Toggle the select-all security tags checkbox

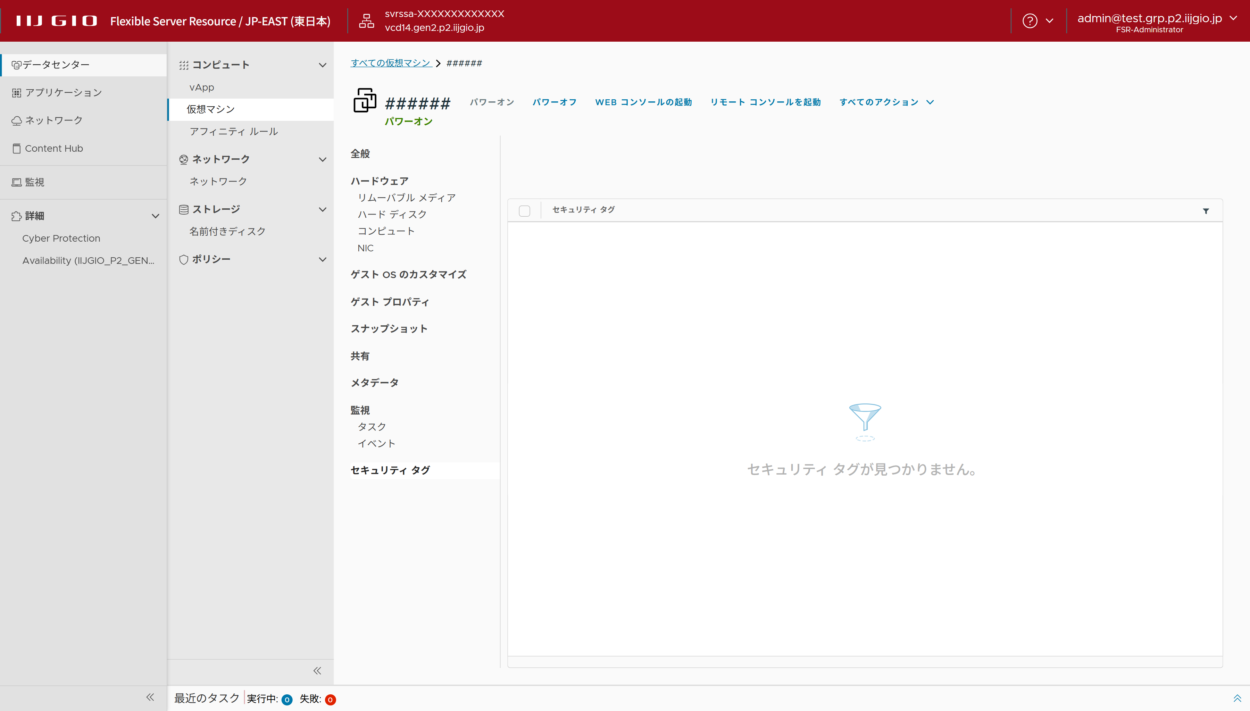[524, 211]
